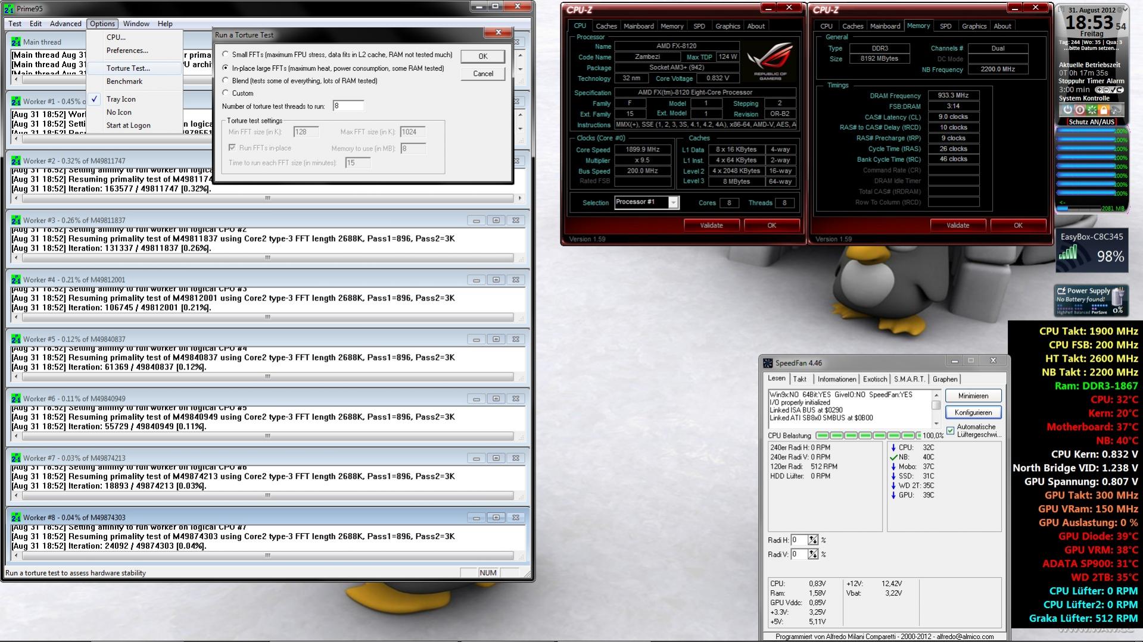The height and width of the screenshot is (642, 1143).
Task: Click the Worker #5 window icon
Action: click(16, 339)
